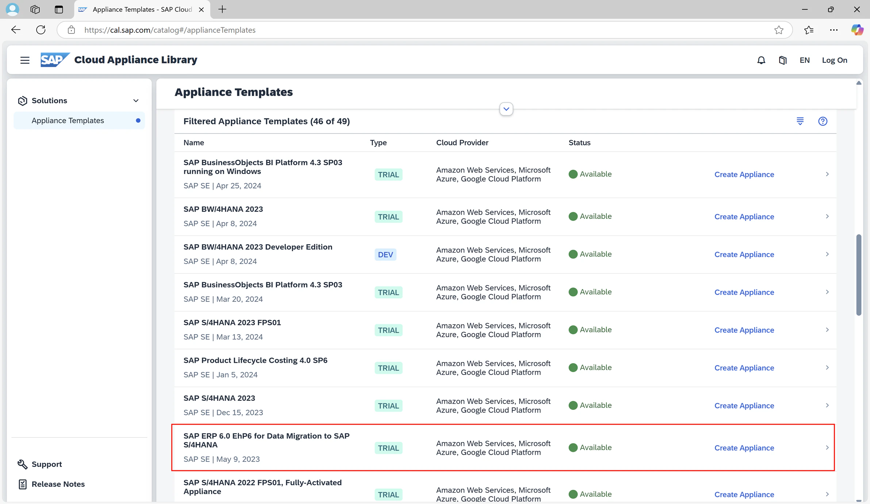The height and width of the screenshot is (504, 870).
Task: Create Appliance for Product Lifecycle Costing 4.0 SP6
Action: 744,368
